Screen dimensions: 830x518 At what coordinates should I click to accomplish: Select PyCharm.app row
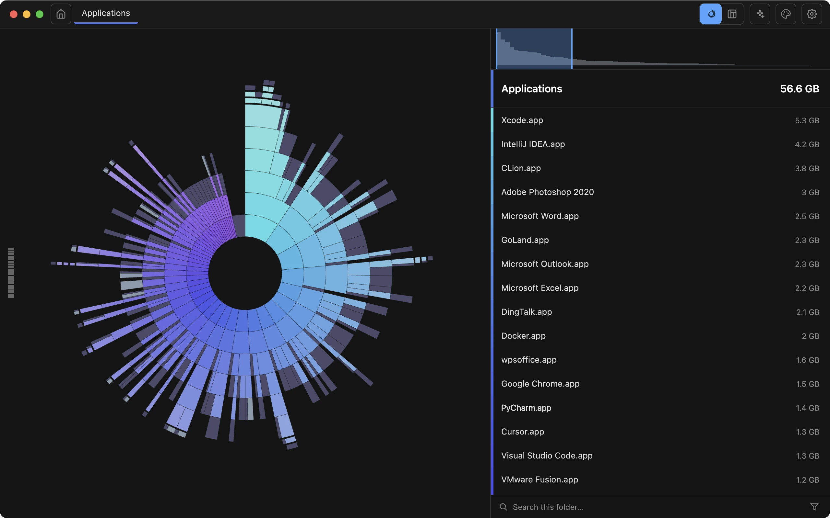click(660, 408)
